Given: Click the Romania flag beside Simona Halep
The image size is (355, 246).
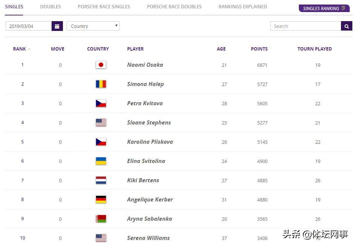Looking at the screenshot, I should coord(101,84).
